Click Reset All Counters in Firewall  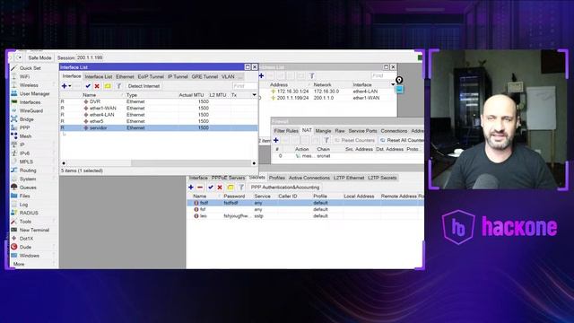[x=402, y=140]
